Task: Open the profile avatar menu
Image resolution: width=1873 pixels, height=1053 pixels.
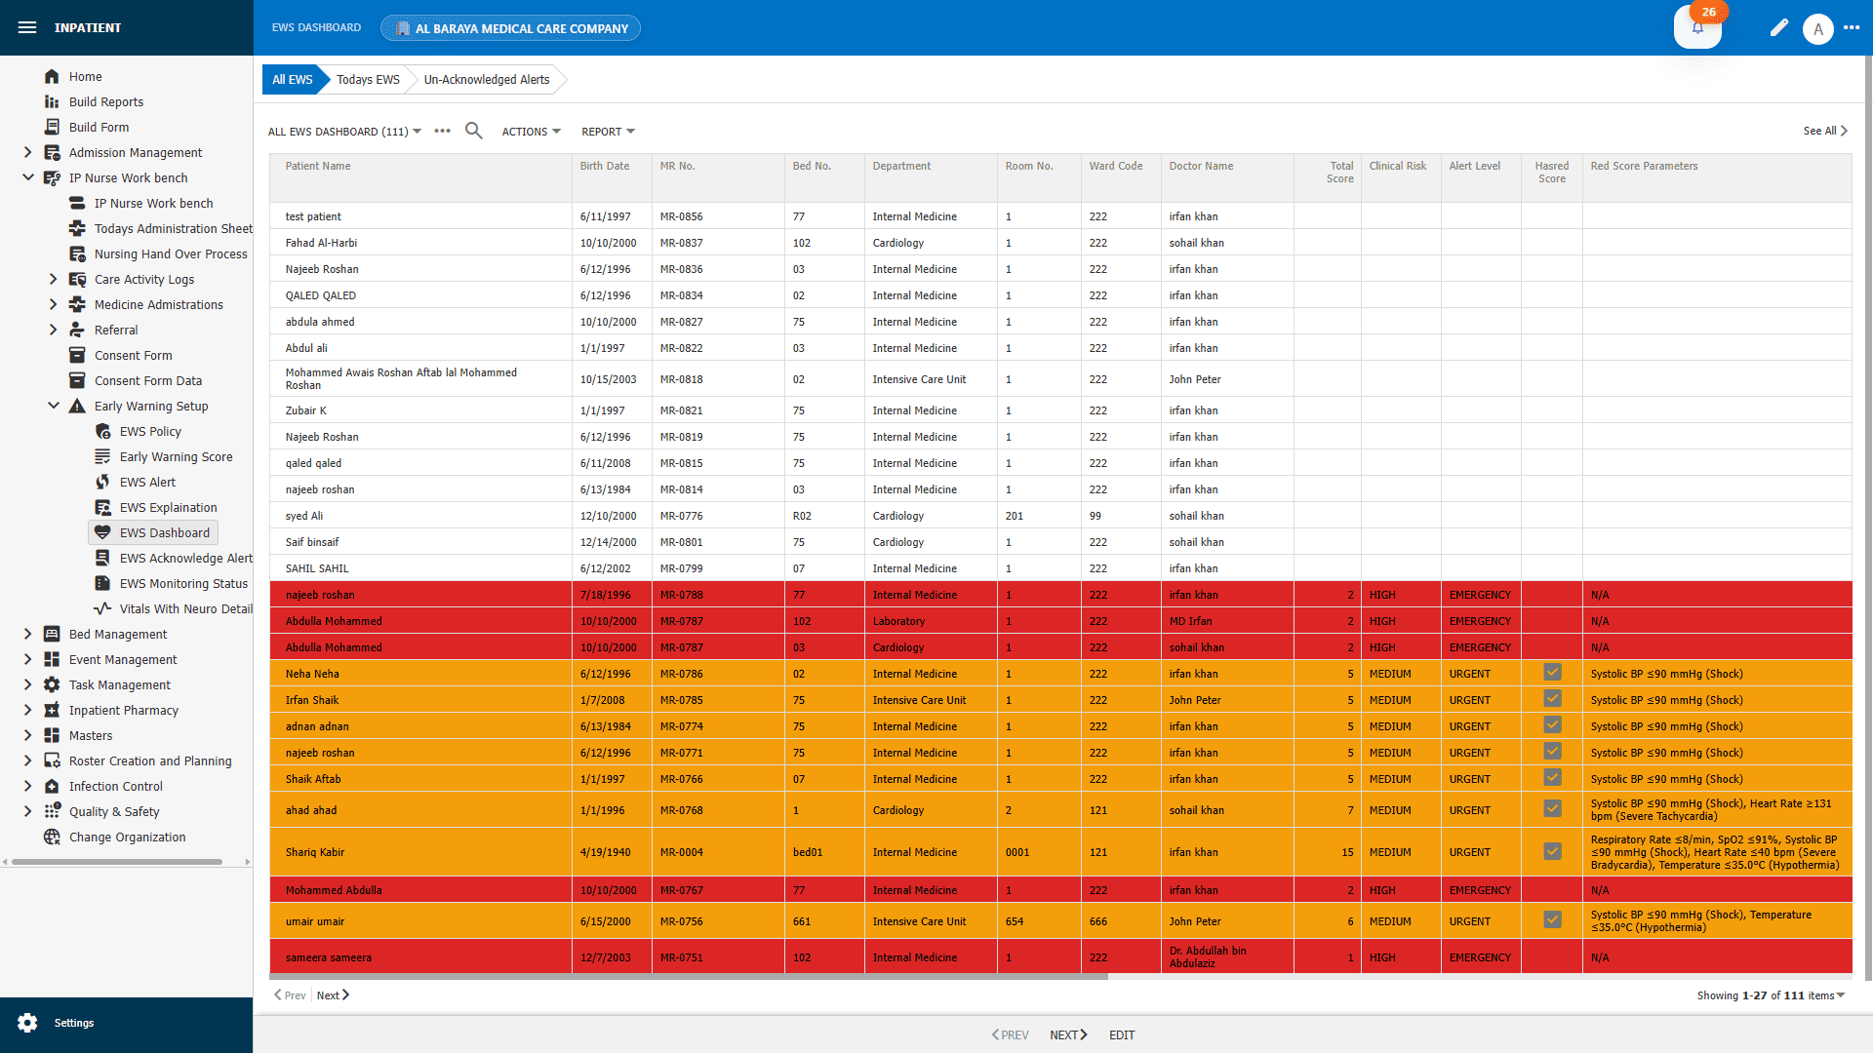Action: point(1818,28)
